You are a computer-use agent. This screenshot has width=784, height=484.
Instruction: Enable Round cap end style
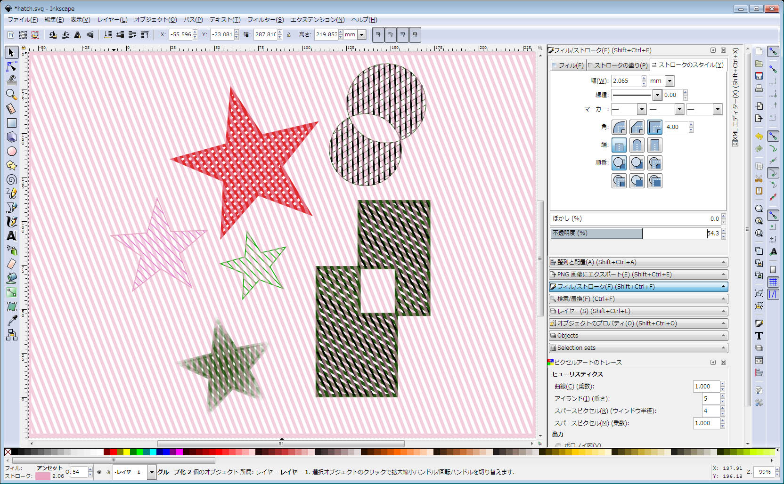tap(637, 145)
